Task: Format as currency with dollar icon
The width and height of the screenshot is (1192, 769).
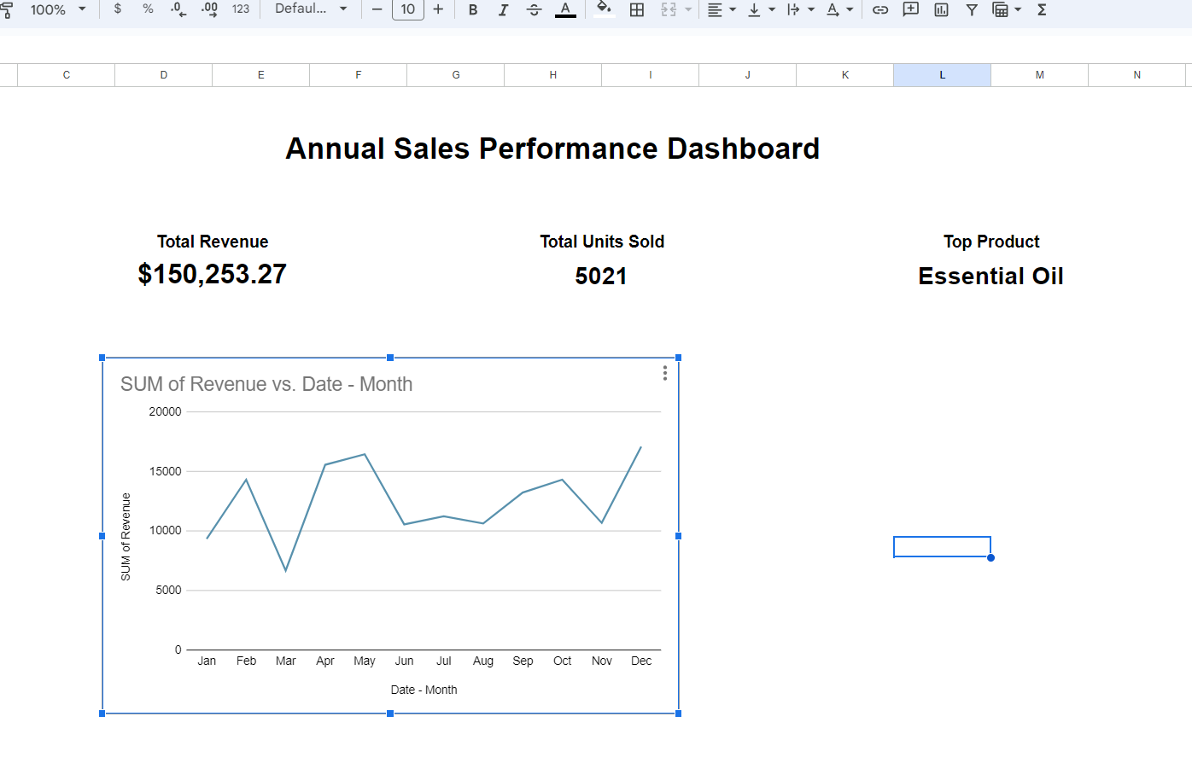Action: pyautogui.click(x=118, y=9)
